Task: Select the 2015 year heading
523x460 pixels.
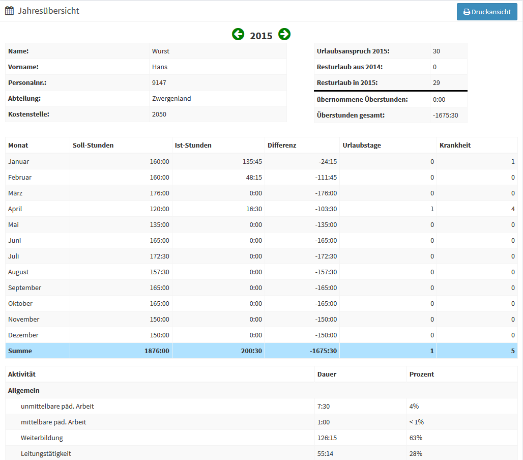Action: click(x=261, y=36)
